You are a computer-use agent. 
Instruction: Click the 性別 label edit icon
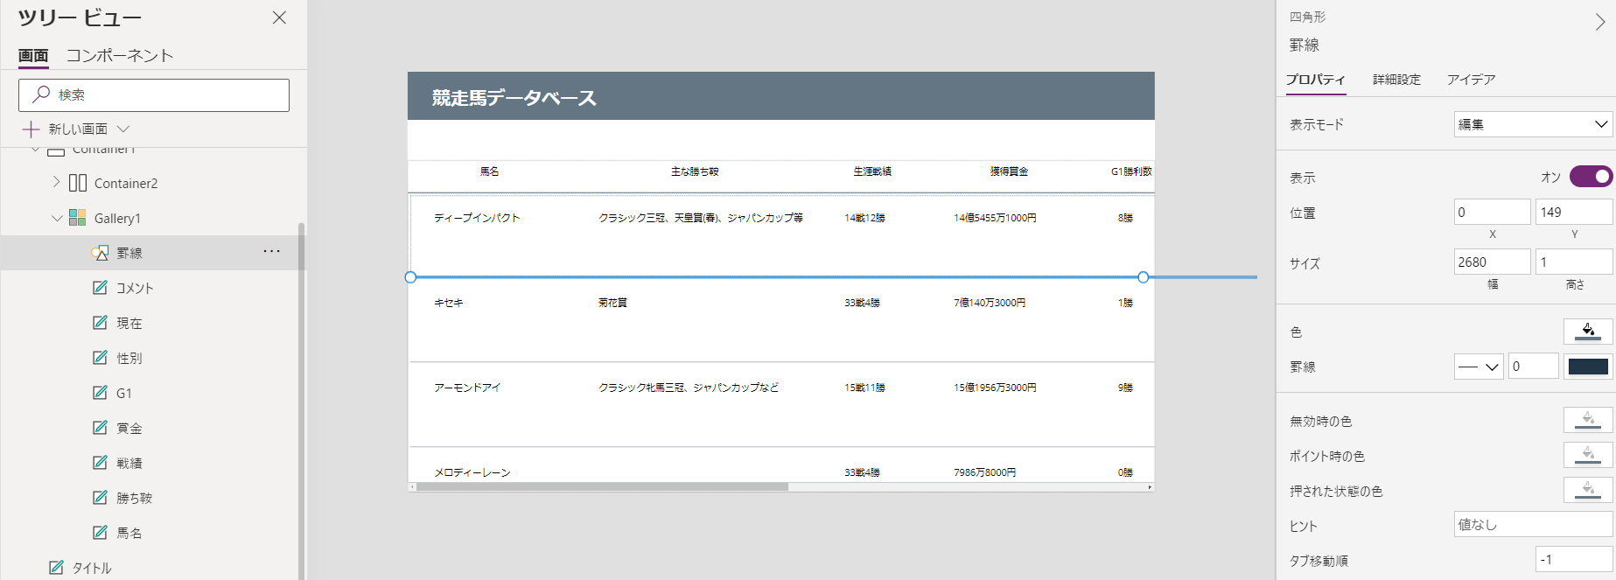(x=101, y=357)
